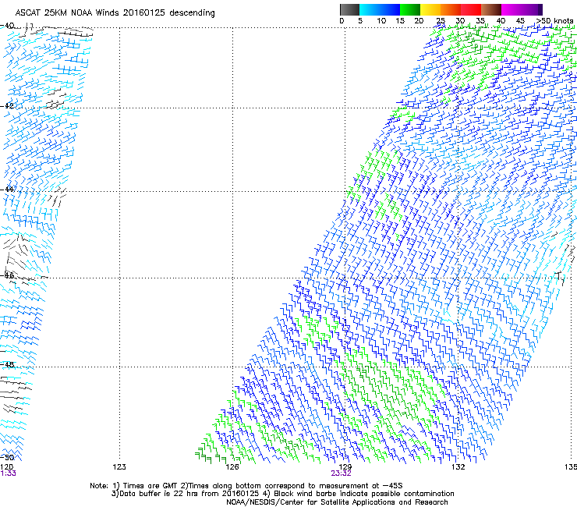Click the magenta 40-45 knots color band in the legend
Viewport: 577px width, 507px height.
(512, 9)
